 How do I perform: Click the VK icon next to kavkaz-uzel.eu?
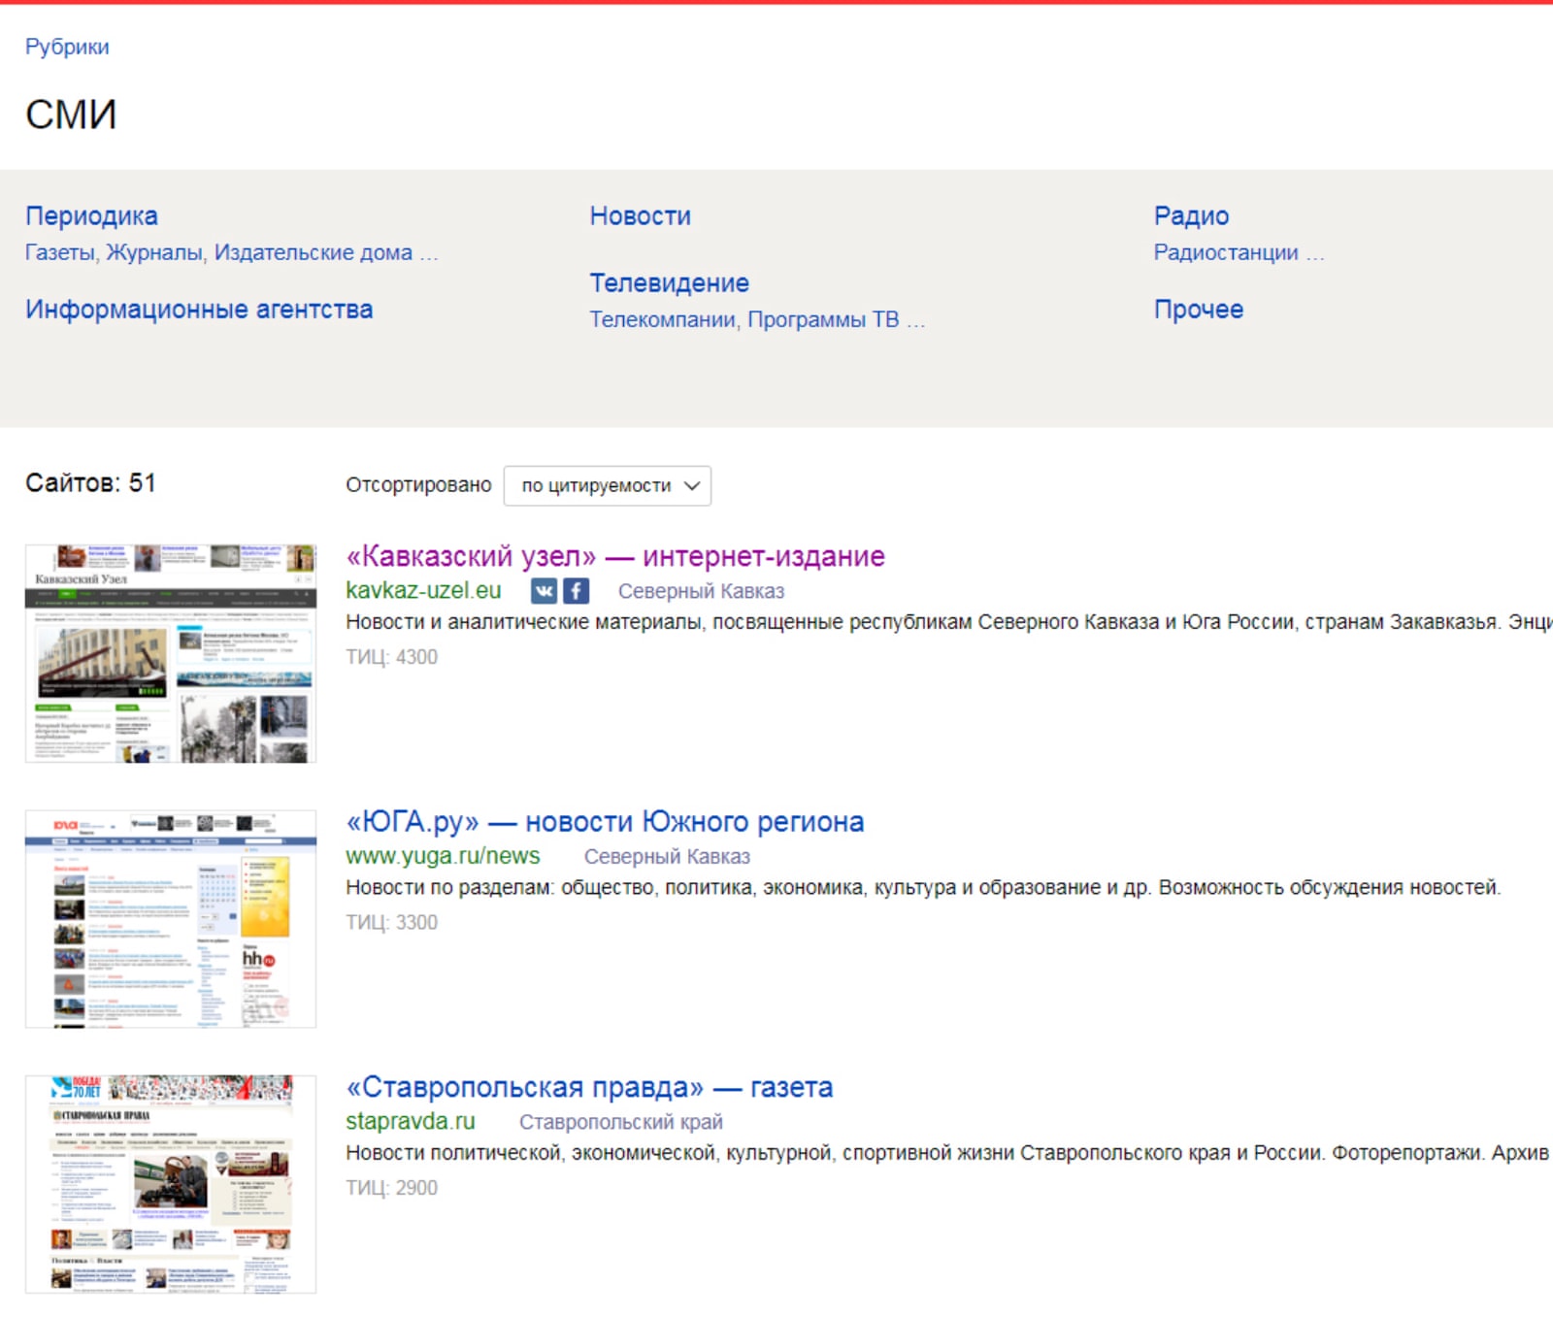point(544,590)
